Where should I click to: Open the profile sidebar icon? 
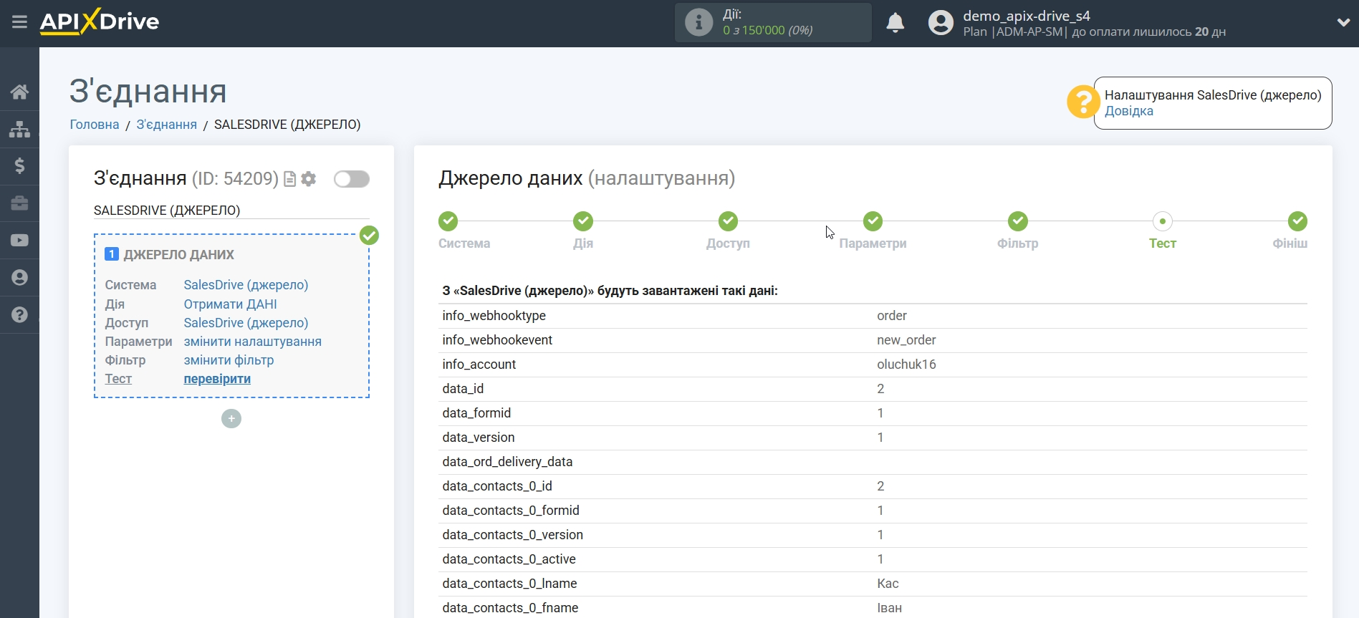(x=19, y=278)
